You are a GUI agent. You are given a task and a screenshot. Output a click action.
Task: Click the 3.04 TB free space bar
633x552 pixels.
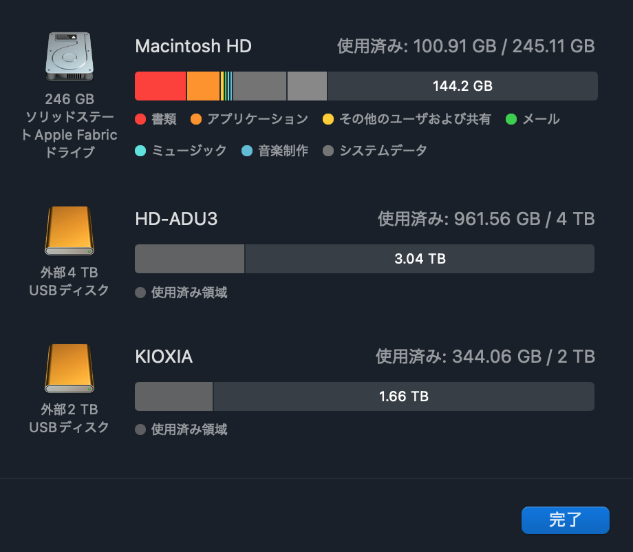(x=420, y=259)
